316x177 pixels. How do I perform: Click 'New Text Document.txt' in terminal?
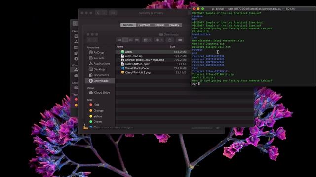tap(208, 44)
